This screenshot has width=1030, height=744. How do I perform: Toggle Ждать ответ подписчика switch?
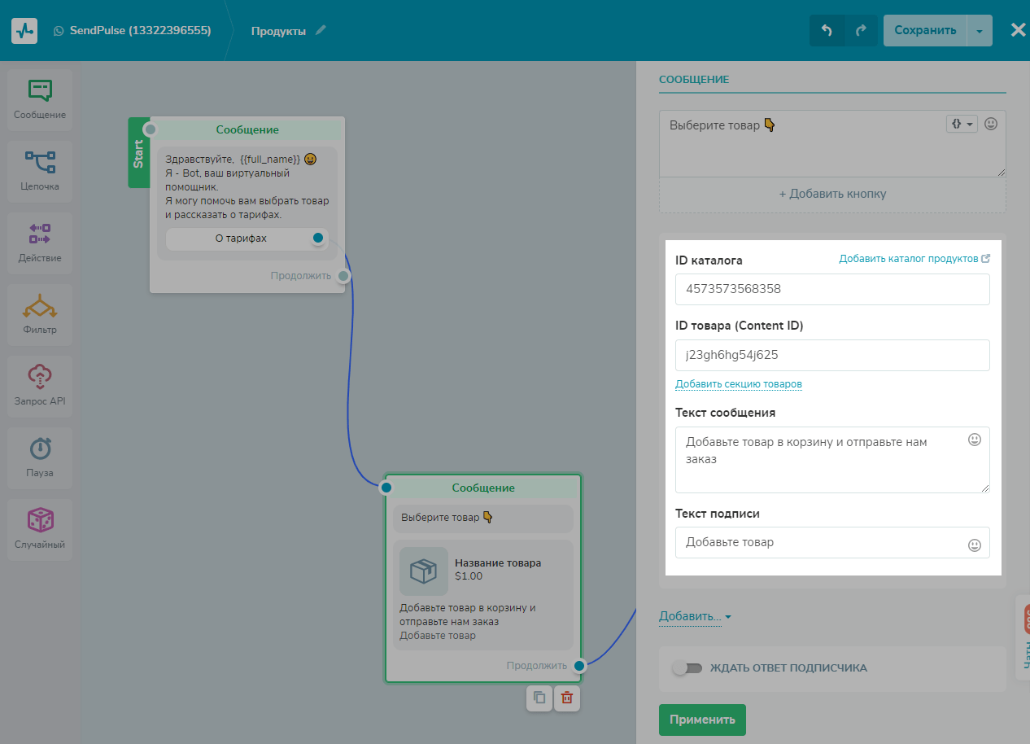point(687,668)
